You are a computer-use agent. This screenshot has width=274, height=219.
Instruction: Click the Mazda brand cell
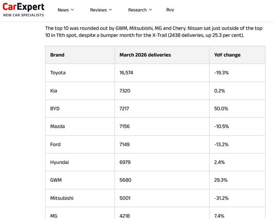click(57, 127)
